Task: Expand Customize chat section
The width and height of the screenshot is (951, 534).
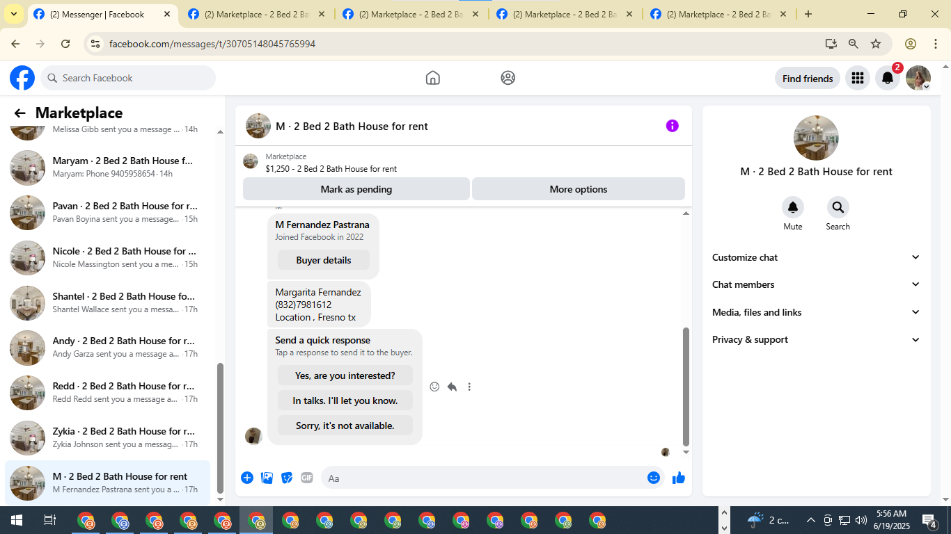Action: pyautogui.click(x=816, y=257)
